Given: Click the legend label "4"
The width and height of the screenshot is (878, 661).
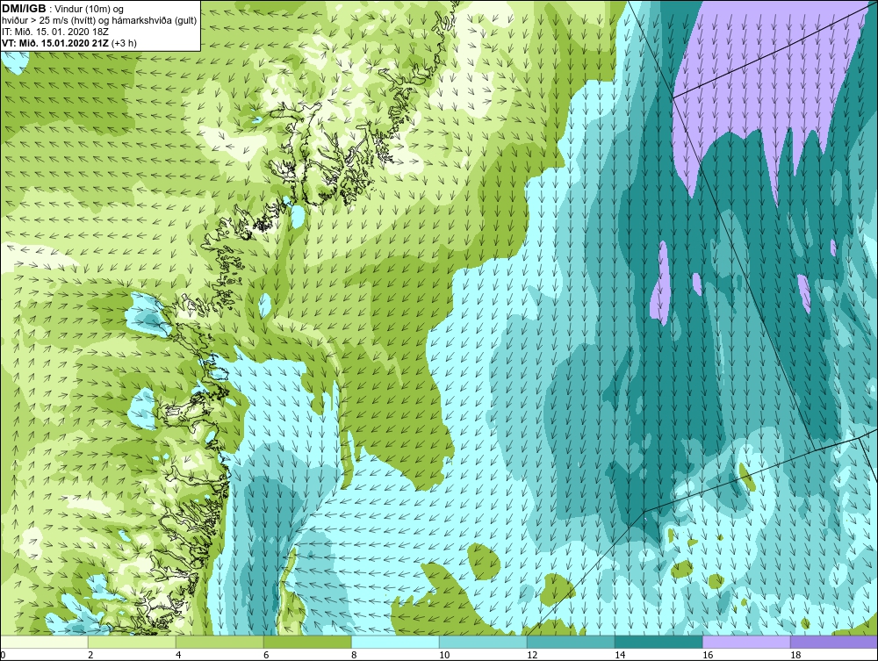Looking at the screenshot, I should [x=178, y=655].
